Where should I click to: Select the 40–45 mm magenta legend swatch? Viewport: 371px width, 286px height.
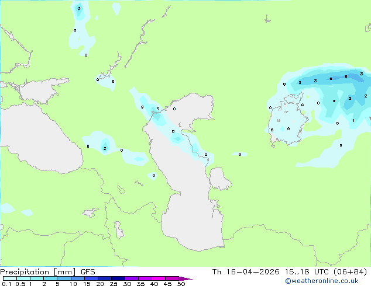click(x=159, y=278)
